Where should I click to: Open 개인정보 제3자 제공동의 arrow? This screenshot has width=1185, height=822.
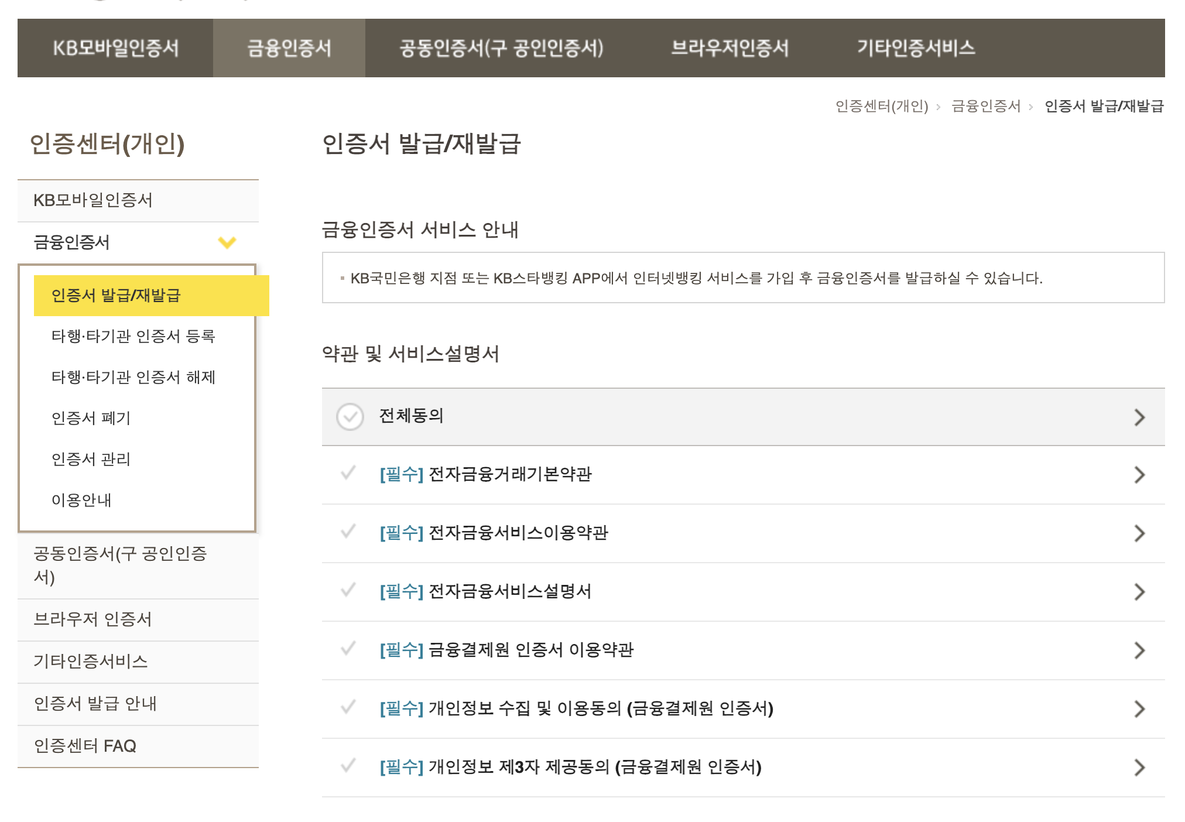pyautogui.click(x=1139, y=767)
